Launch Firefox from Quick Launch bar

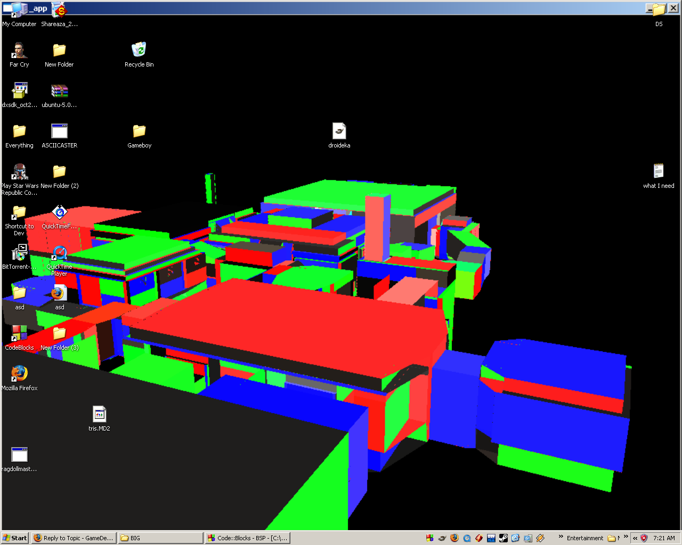(x=454, y=538)
